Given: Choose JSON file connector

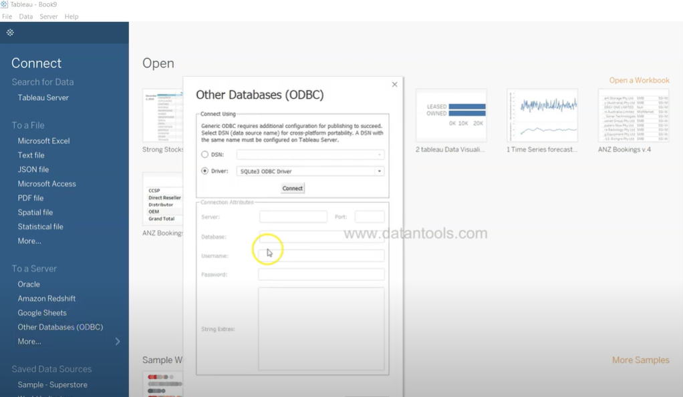Looking at the screenshot, I should pyautogui.click(x=33, y=169).
